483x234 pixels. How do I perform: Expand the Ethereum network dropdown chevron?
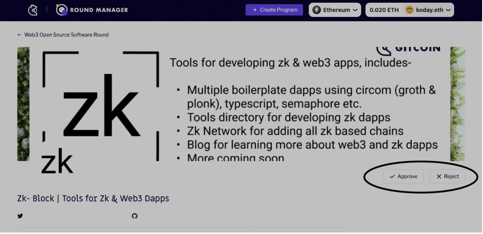pyautogui.click(x=355, y=10)
